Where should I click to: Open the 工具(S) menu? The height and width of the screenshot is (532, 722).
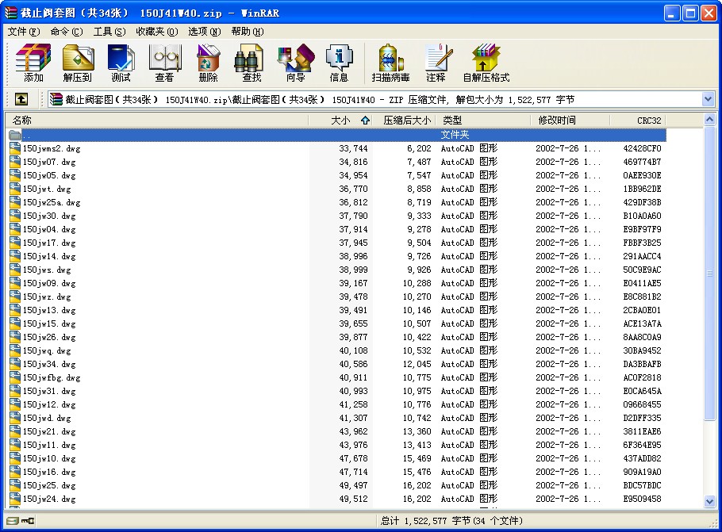(x=109, y=32)
